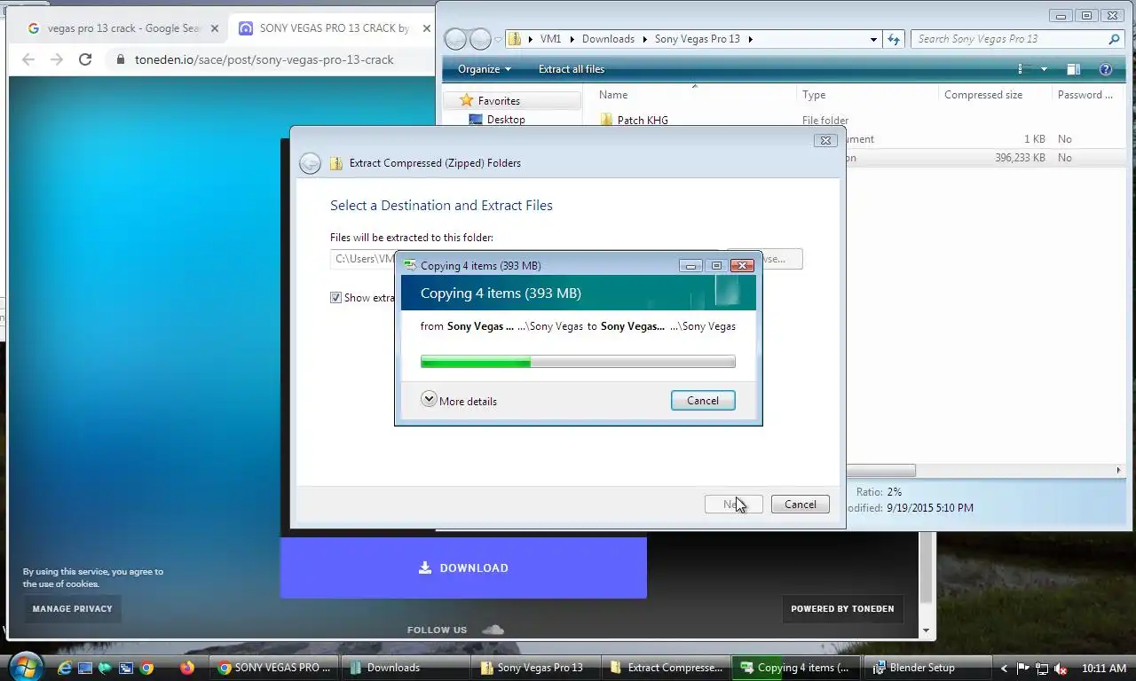Open address bar previous locations dropdown
The height and width of the screenshot is (681, 1136).
coord(874,39)
